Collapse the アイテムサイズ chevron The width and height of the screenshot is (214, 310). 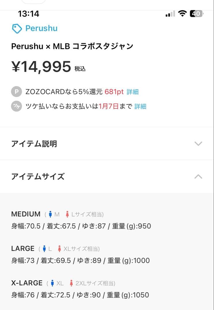point(198,177)
